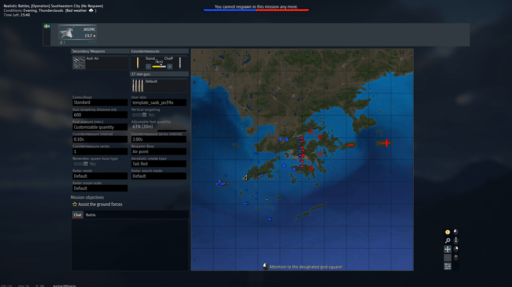Screen dimensions: 512x287
Task: Toggle Remember spawn base type switch
Action: pos(80,164)
